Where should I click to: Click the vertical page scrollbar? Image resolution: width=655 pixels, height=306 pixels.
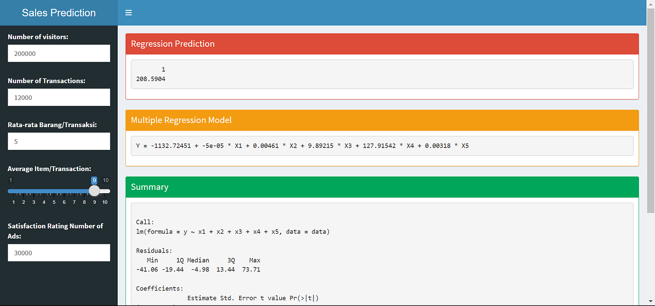point(651,145)
